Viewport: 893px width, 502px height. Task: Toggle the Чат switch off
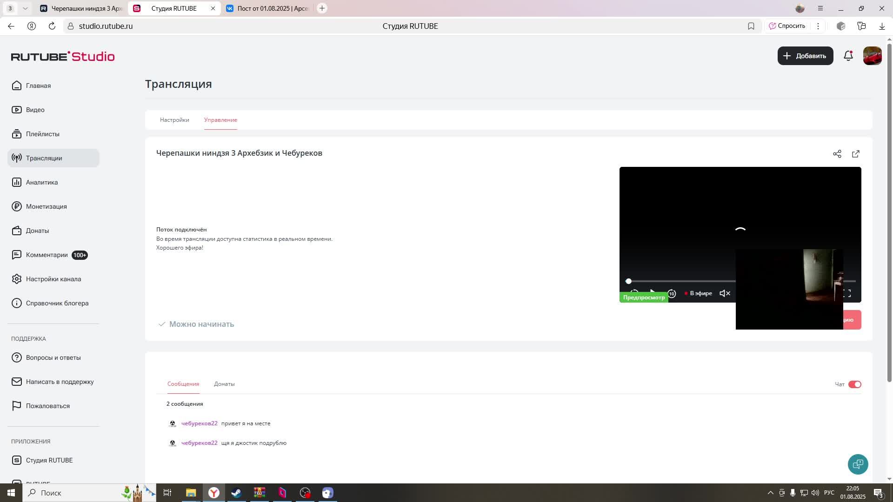click(855, 384)
